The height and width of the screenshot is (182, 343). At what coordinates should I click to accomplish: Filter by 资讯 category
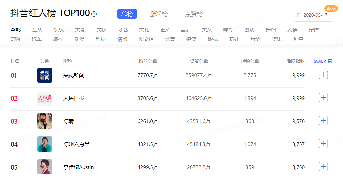[277, 39]
